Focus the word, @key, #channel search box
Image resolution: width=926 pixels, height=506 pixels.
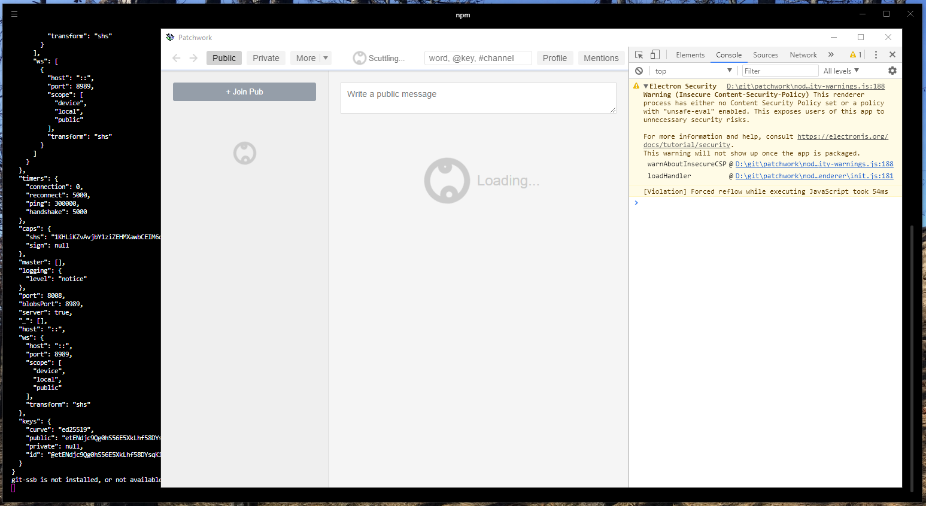pos(478,58)
